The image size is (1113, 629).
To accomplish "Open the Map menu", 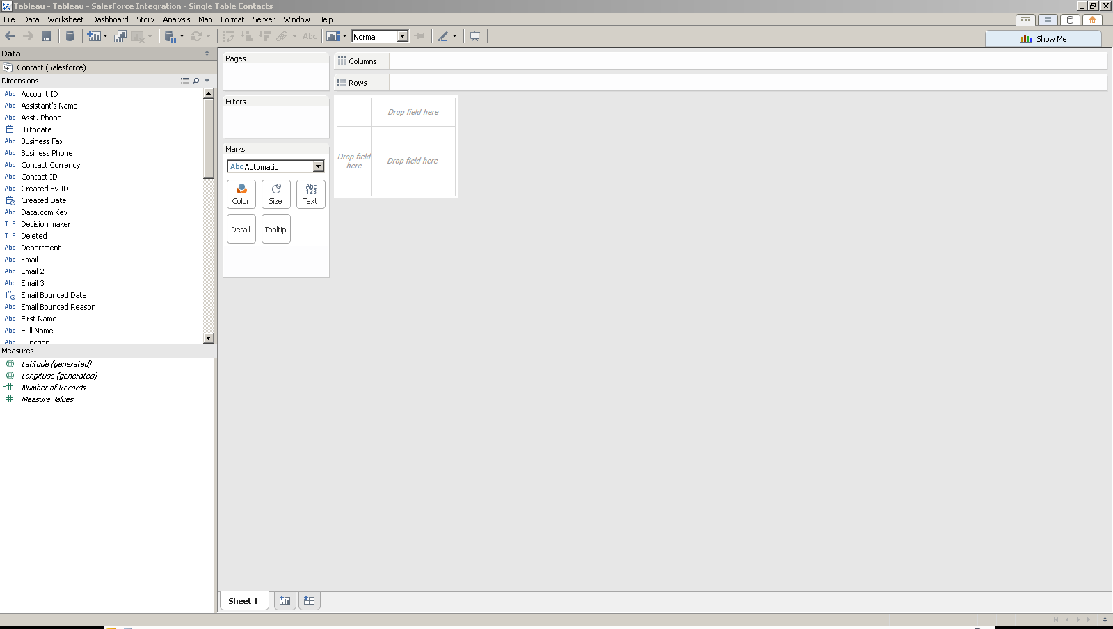I will [x=205, y=19].
